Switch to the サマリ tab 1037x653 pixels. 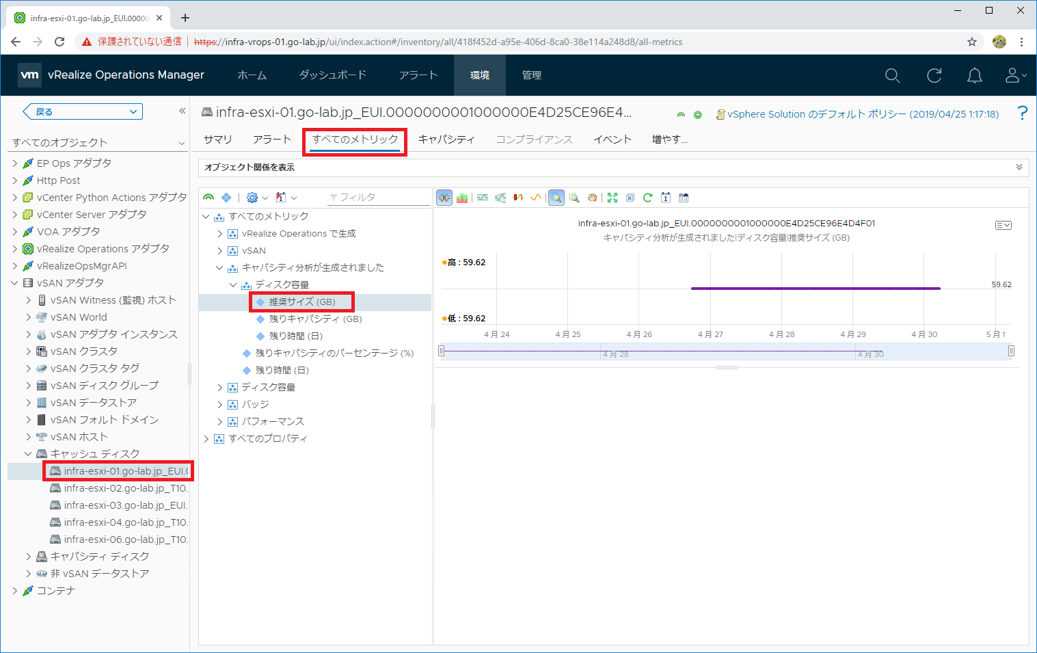(x=218, y=139)
